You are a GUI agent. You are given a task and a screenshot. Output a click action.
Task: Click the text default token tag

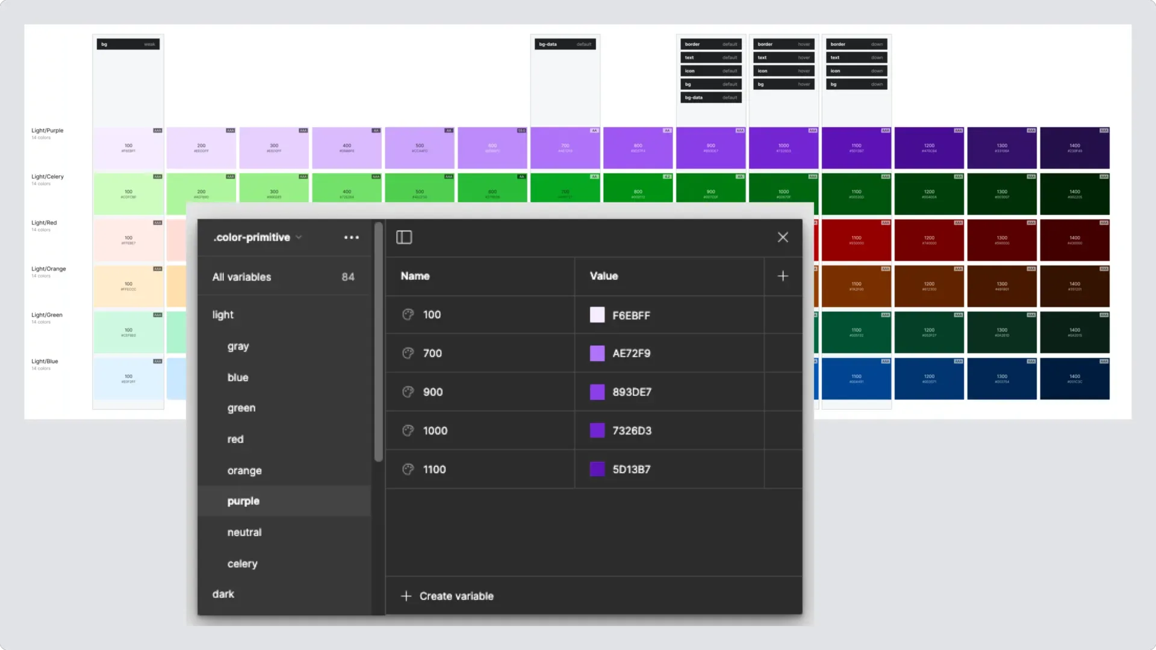(x=710, y=58)
